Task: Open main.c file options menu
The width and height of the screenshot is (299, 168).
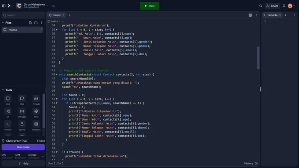Action: (x=41, y=30)
